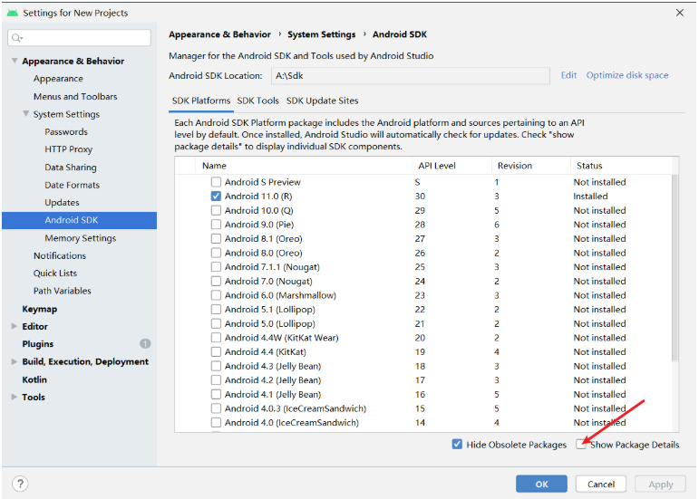Open Data Sharing settings
699x499 pixels.
[71, 168]
